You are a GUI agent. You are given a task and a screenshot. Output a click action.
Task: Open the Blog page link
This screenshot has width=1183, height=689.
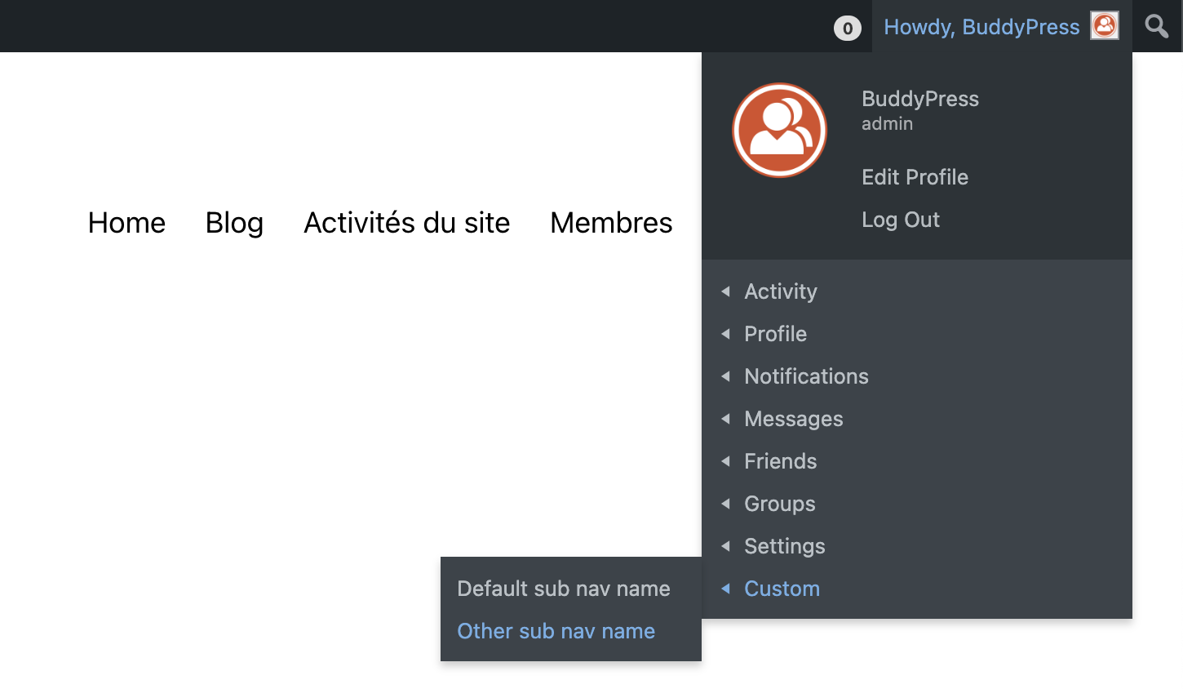(x=234, y=223)
